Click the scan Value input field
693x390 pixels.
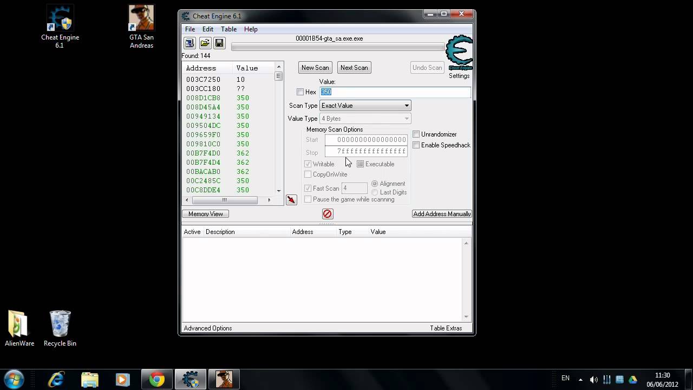coord(395,92)
